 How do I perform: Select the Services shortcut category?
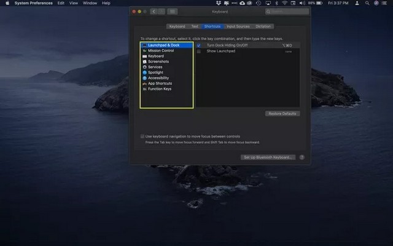(x=166, y=67)
